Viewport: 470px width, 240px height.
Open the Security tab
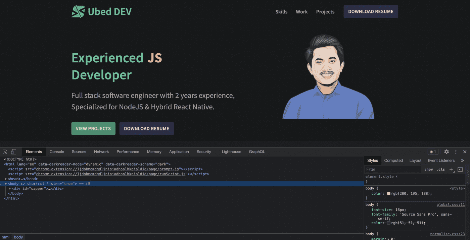pos(204,152)
